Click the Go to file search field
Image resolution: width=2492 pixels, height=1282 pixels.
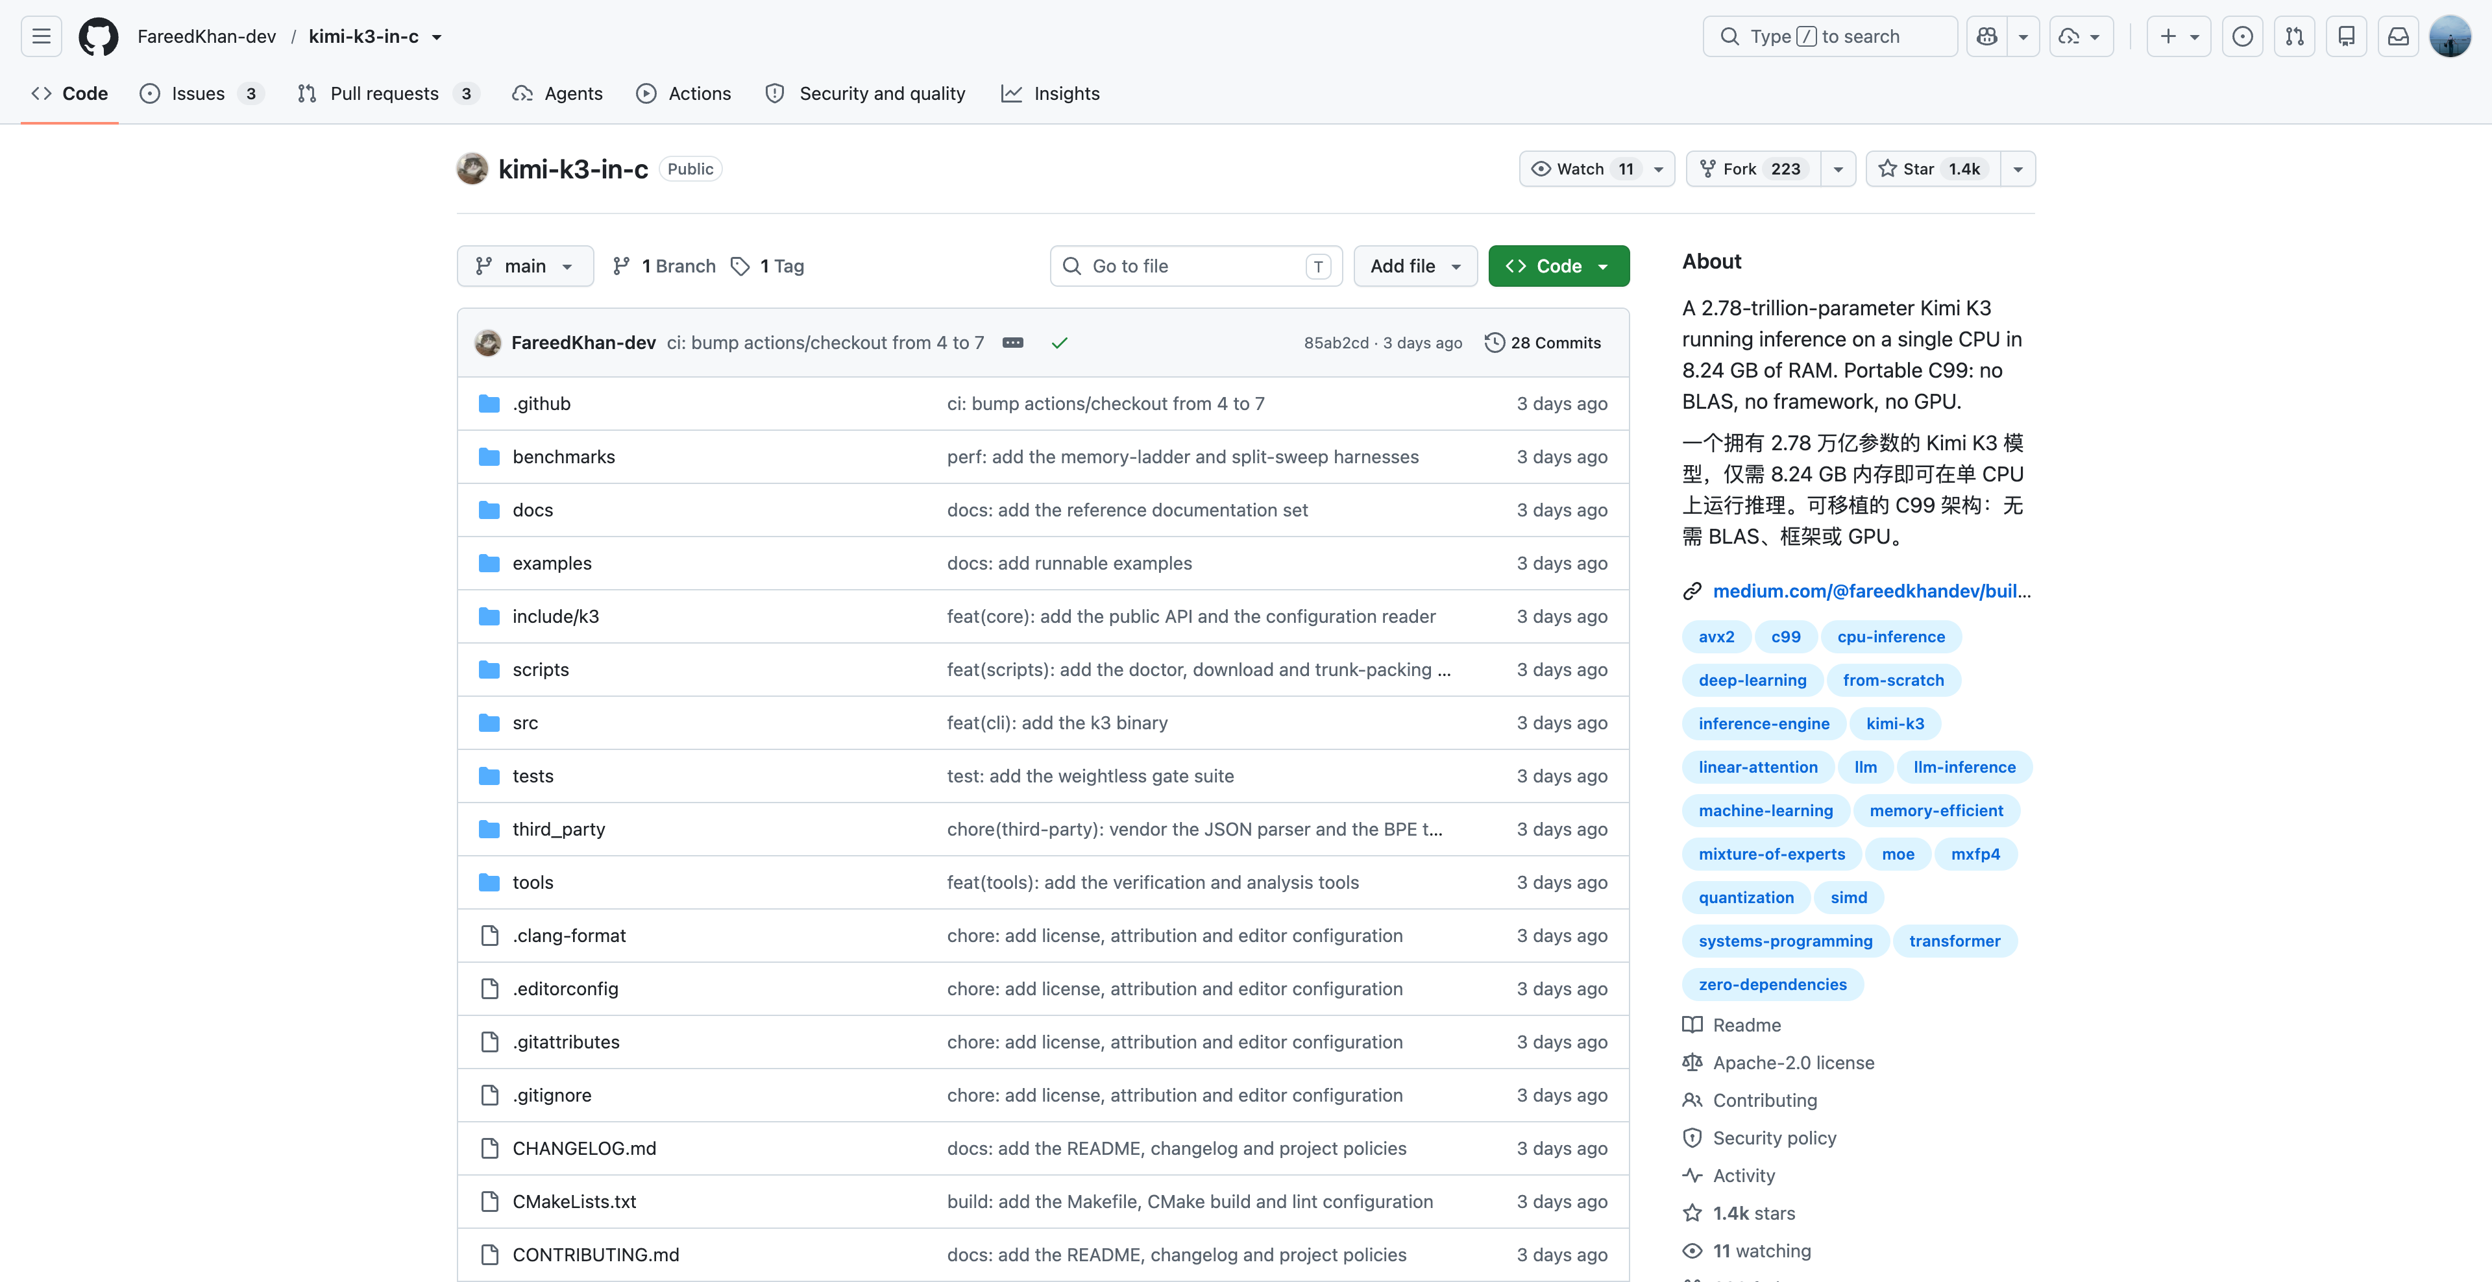[1195, 266]
